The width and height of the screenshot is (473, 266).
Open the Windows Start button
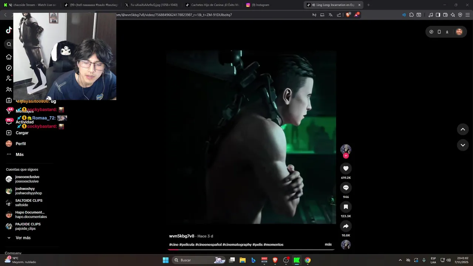[x=166, y=260]
